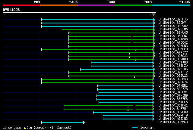Open hit UniRef100_B9S1M0
This screenshot has width=193, height=130.
(173, 29)
